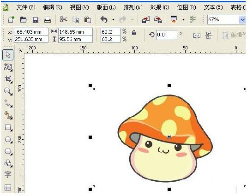Cut selection with the scissors icon
Screen dimensions: 247x196
(x=63, y=19)
